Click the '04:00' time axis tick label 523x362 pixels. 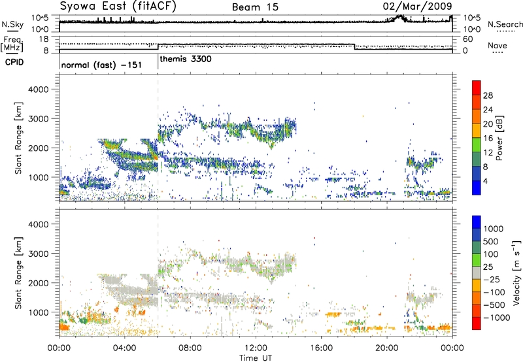click(x=124, y=348)
